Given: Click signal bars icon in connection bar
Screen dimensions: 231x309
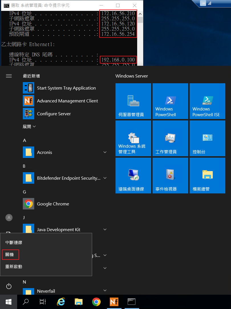Looking at the screenshot, I should (209, 3).
